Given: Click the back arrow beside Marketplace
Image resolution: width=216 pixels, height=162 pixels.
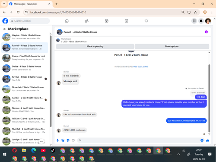Looking at the screenshot, I should (5, 29).
